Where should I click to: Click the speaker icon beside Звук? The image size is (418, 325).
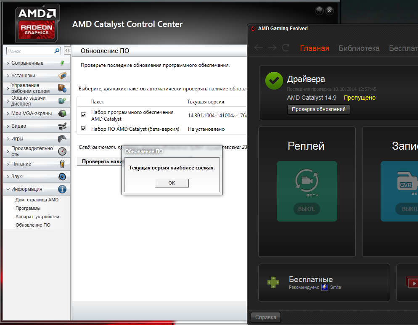[62, 177]
